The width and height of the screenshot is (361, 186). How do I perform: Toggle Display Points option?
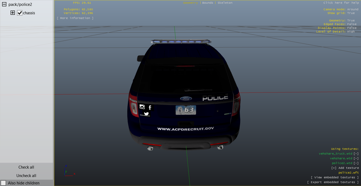[x=352, y=28]
